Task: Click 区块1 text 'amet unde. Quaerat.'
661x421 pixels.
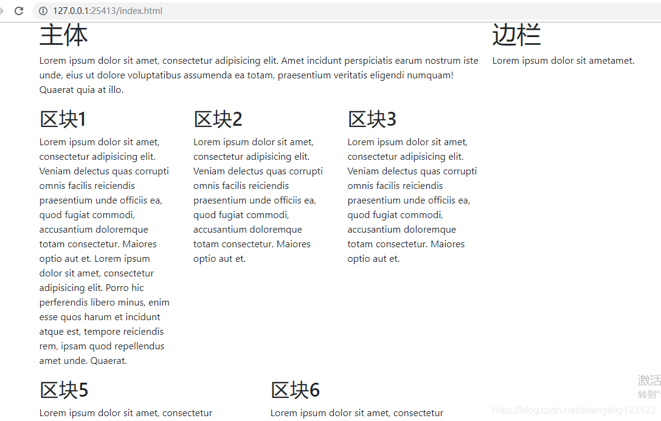Action: point(83,361)
